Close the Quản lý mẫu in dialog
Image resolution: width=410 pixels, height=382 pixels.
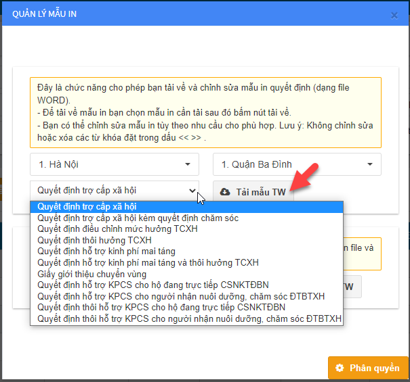coord(394,15)
